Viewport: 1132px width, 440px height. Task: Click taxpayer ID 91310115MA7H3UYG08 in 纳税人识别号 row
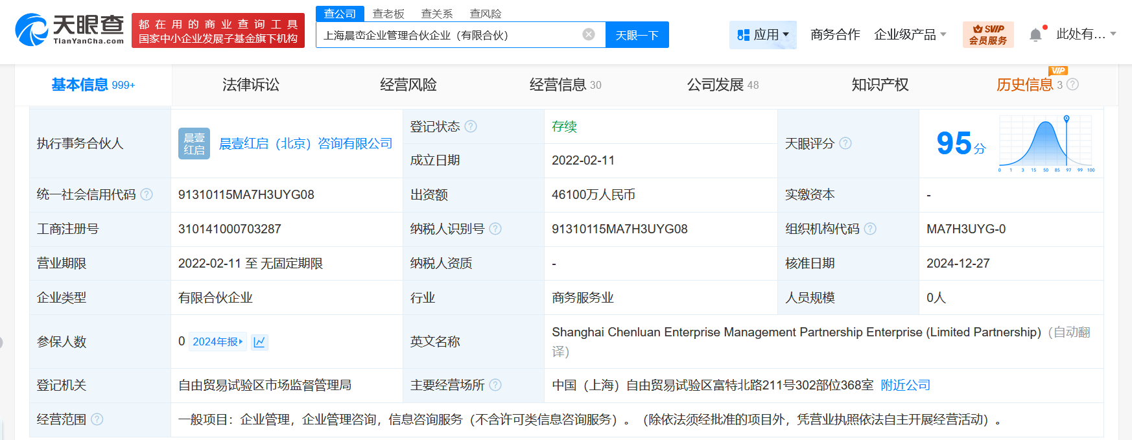click(x=620, y=229)
